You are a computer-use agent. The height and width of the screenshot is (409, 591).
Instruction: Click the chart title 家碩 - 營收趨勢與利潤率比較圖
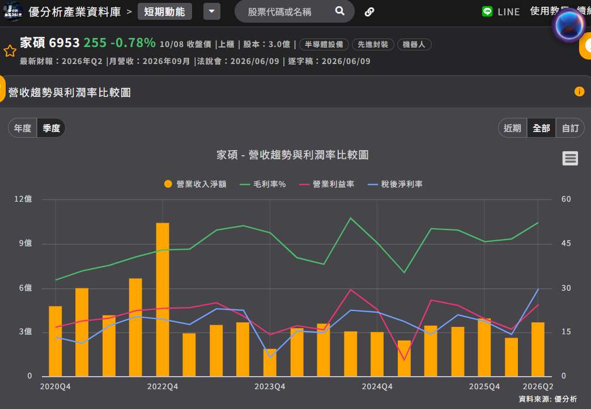pos(292,155)
